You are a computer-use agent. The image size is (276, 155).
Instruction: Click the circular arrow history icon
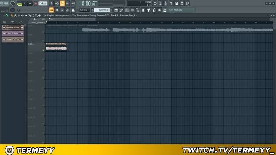pos(155,3)
